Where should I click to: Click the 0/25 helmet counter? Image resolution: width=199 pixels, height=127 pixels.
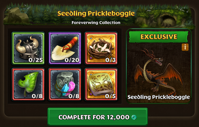coord(35,60)
